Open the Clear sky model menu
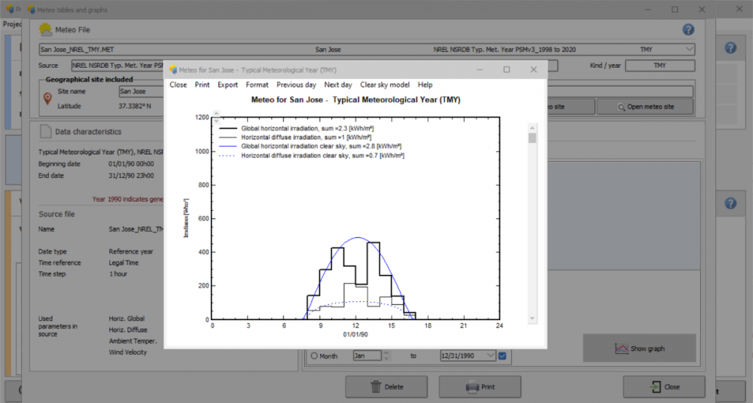Image resolution: width=753 pixels, height=403 pixels. (x=384, y=85)
